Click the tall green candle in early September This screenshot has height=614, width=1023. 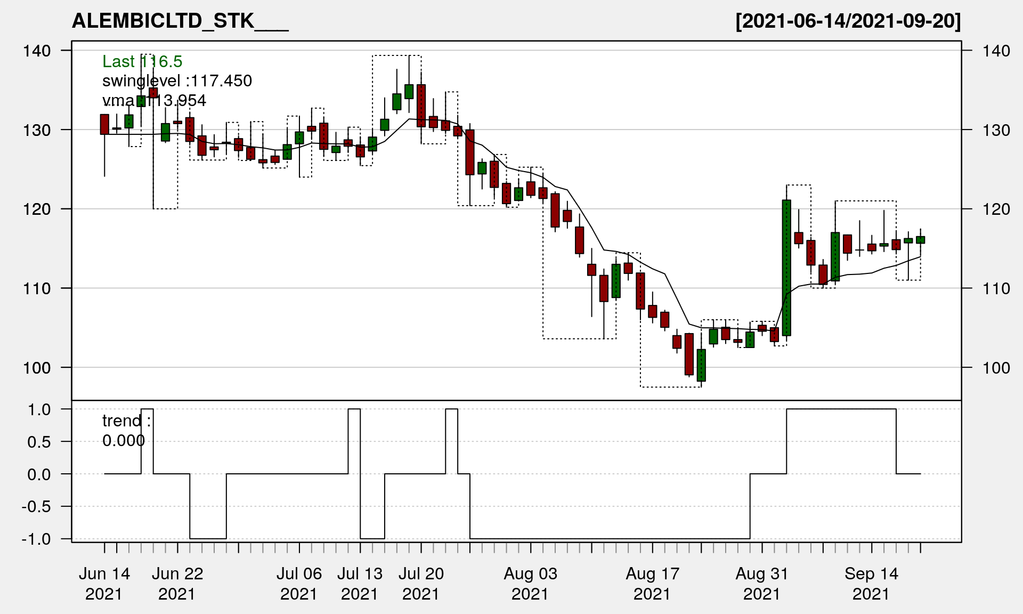point(786,268)
